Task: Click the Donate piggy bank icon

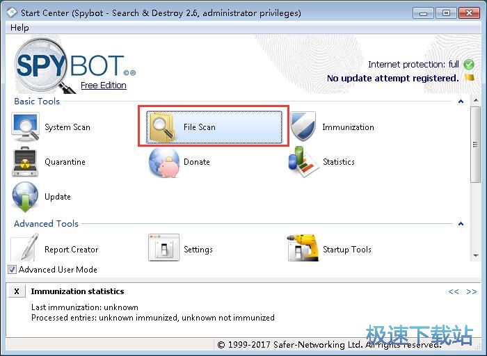Action: pyautogui.click(x=164, y=163)
